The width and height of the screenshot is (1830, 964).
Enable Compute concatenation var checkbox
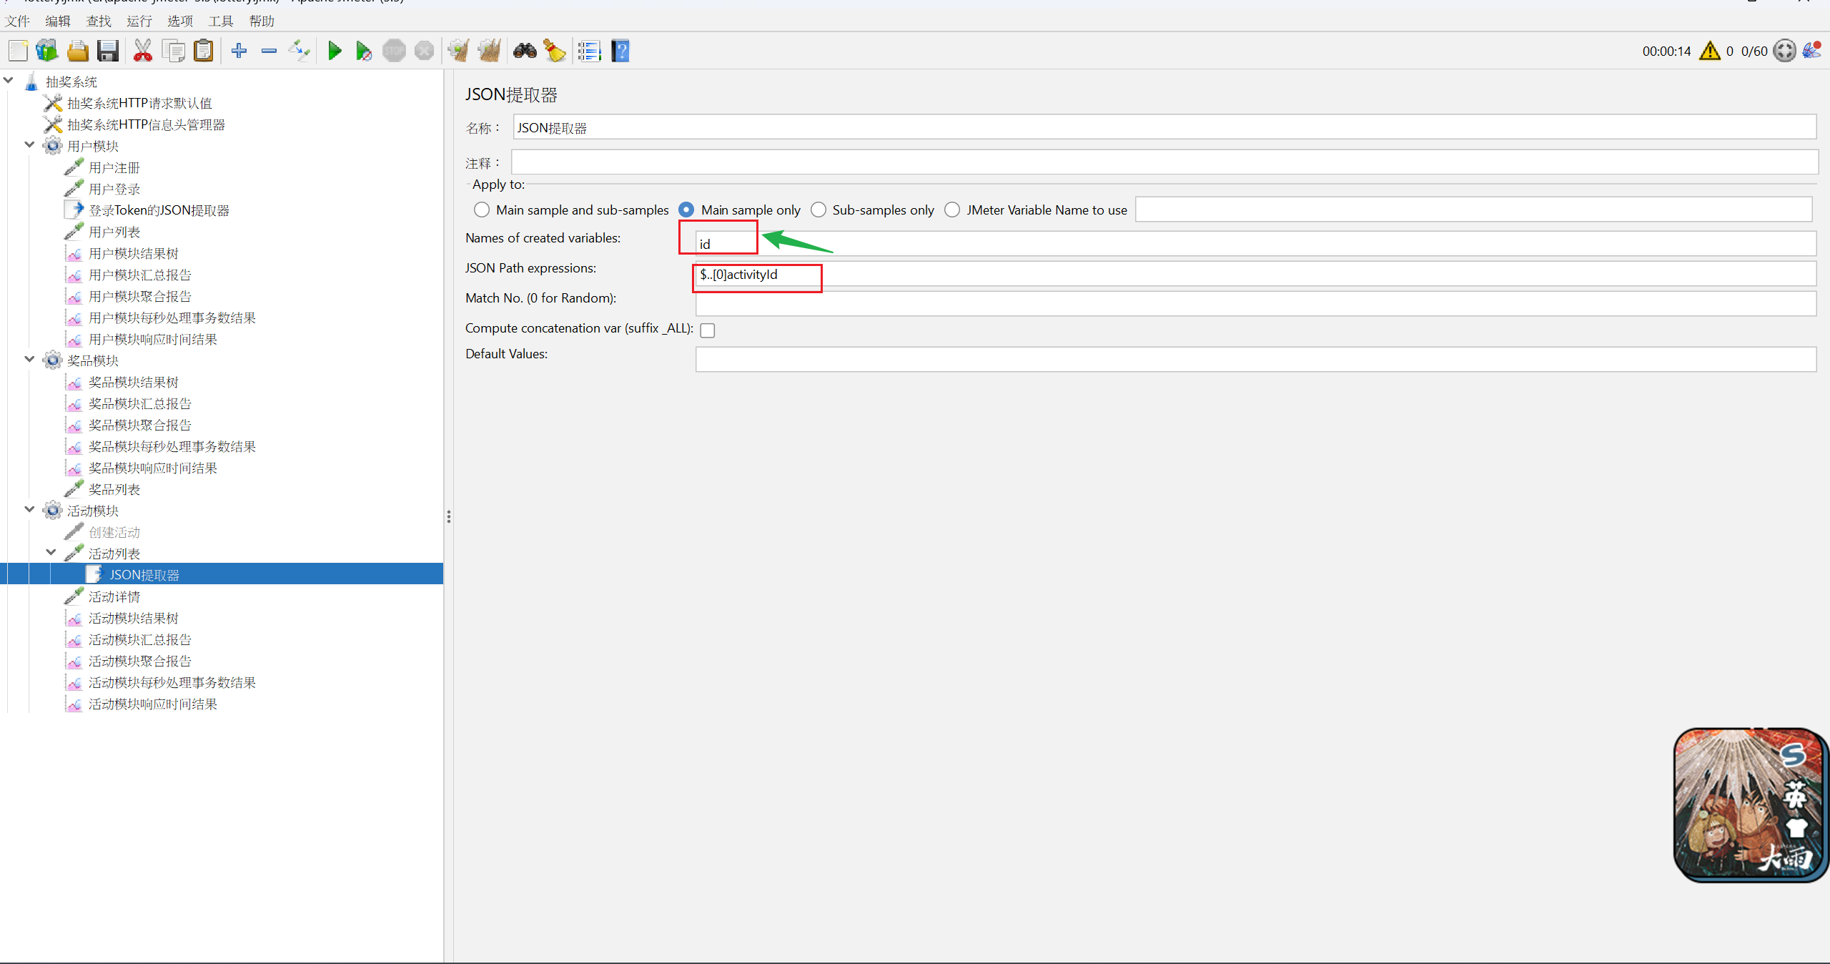coord(708,330)
